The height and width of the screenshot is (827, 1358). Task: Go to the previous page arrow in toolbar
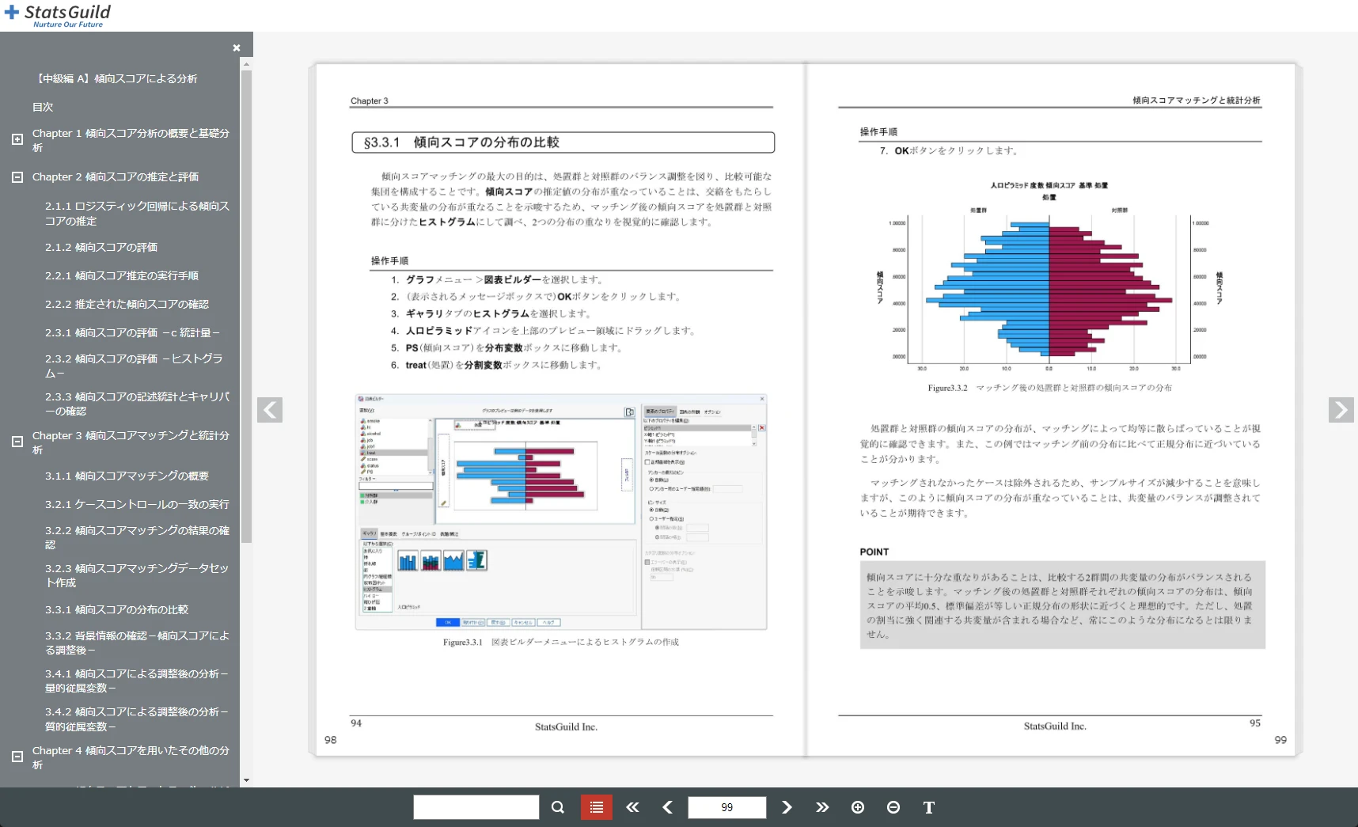[667, 807]
